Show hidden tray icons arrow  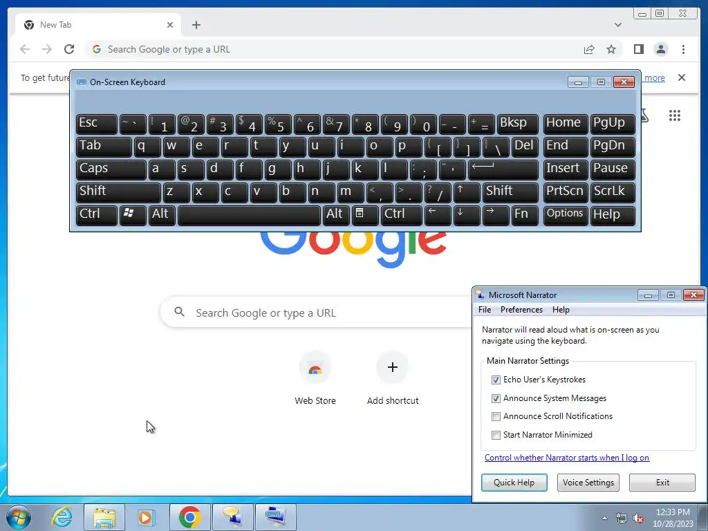(604, 518)
